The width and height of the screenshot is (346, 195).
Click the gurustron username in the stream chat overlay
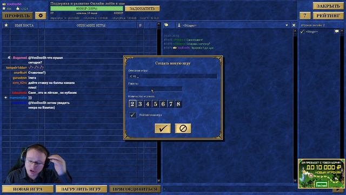click(x=20, y=78)
